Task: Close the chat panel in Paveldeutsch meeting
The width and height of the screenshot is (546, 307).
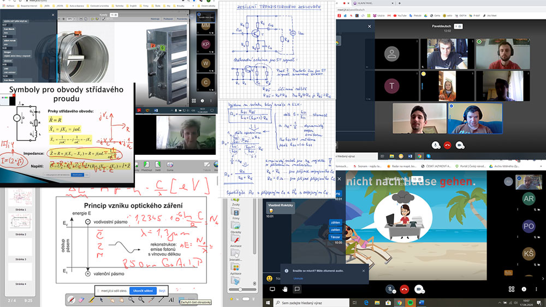Action: point(370,26)
